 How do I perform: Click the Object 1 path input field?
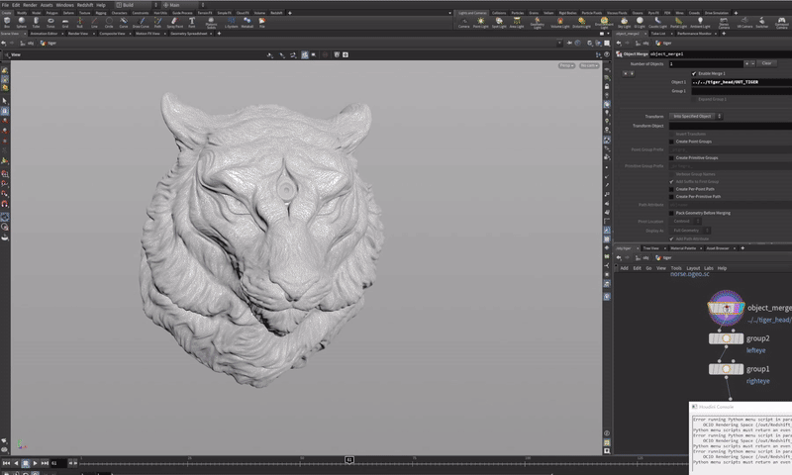point(741,82)
